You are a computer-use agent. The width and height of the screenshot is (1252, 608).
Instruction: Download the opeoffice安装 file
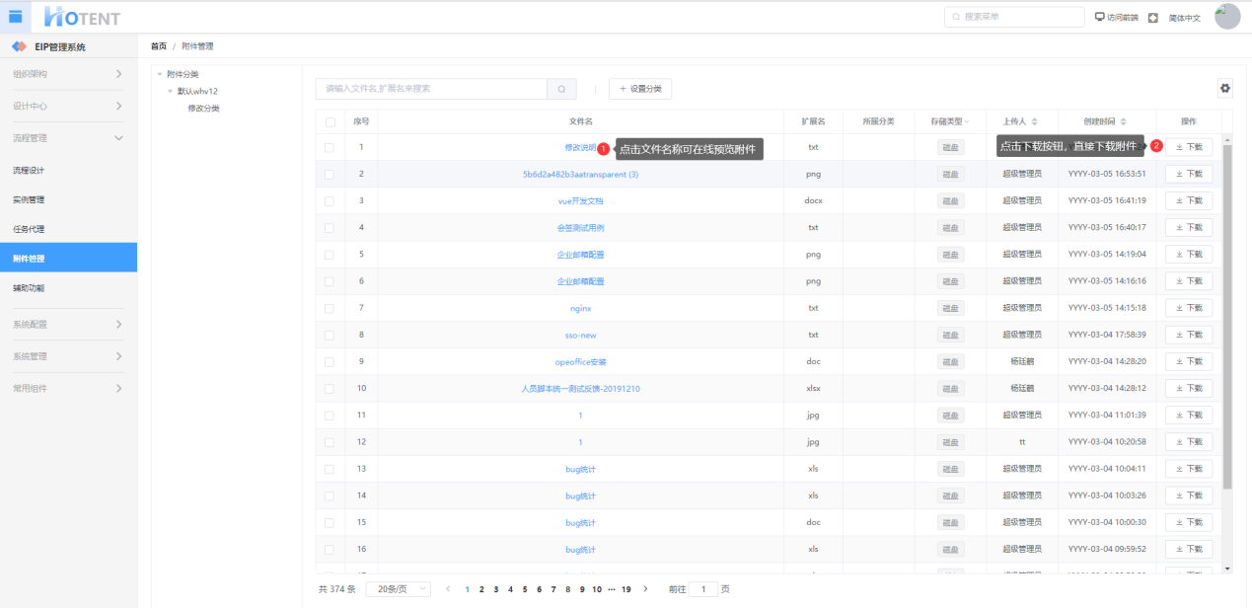pyautogui.click(x=1189, y=361)
